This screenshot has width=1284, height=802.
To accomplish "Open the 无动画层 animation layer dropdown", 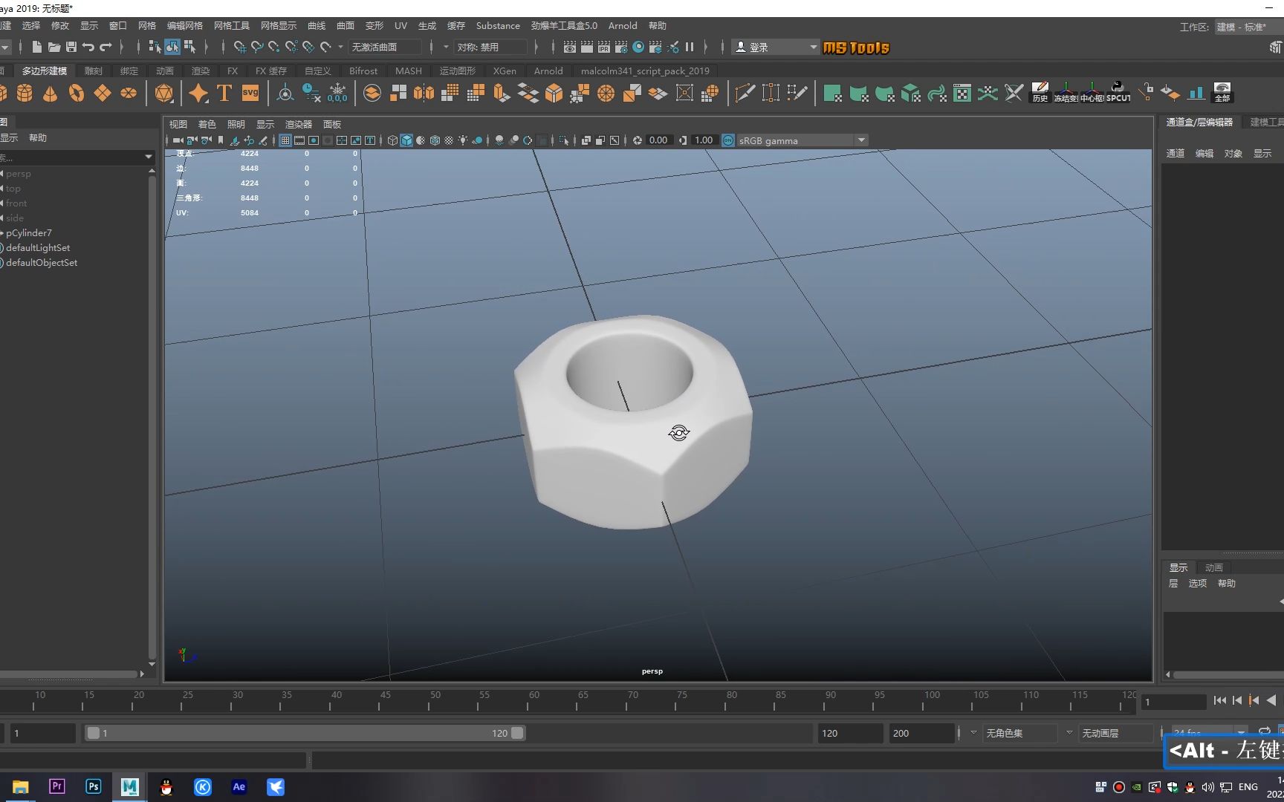I will [1115, 733].
